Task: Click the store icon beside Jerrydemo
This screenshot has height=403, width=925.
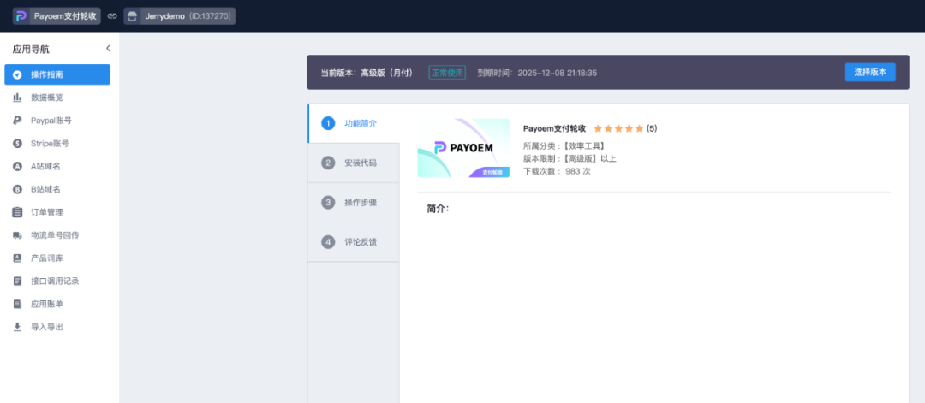Action: (132, 16)
